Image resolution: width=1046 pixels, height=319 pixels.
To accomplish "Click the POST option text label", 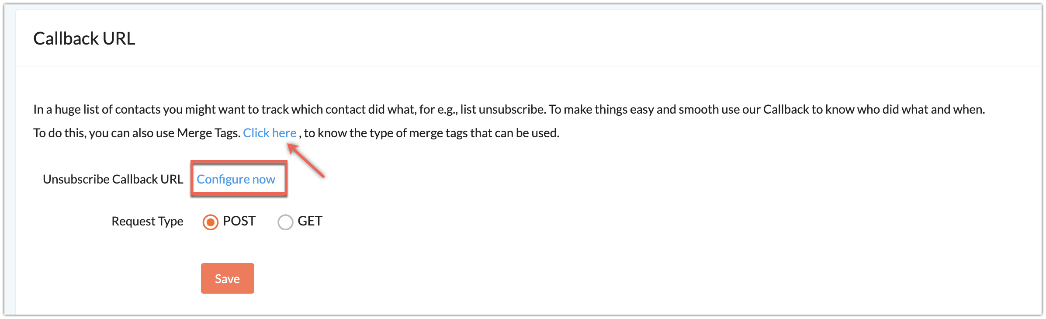I will point(239,221).
